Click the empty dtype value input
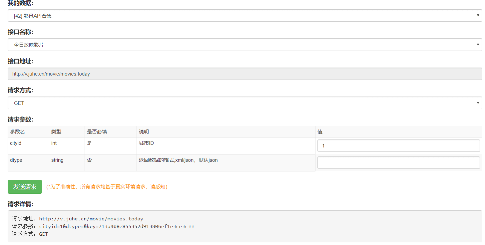Image resolution: width=485 pixels, height=245 pixels. click(398, 162)
